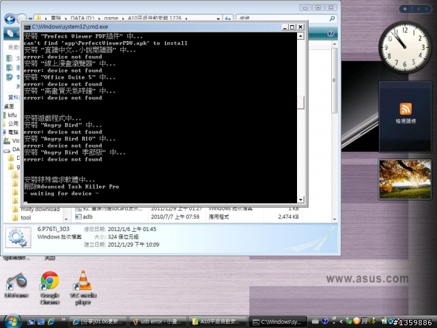Click the tray monitor display icon
Screen dimensions: 437x328
click(364, 321)
